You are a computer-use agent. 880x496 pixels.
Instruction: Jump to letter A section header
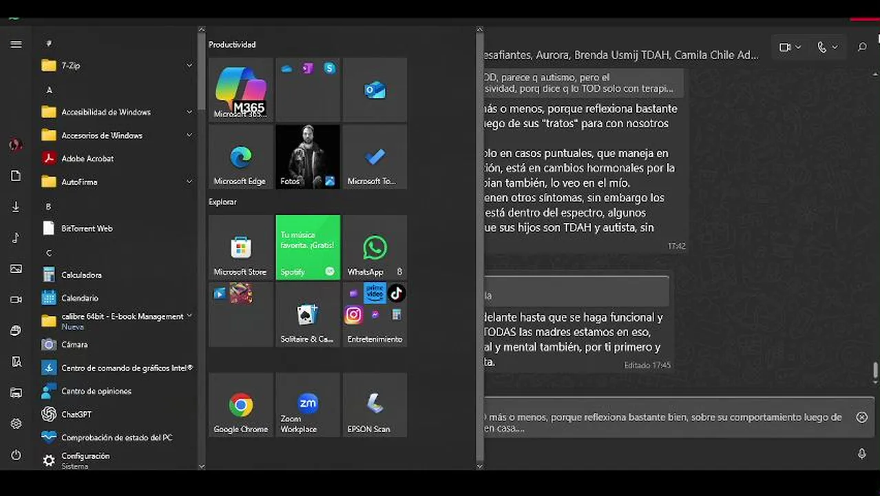click(x=49, y=90)
